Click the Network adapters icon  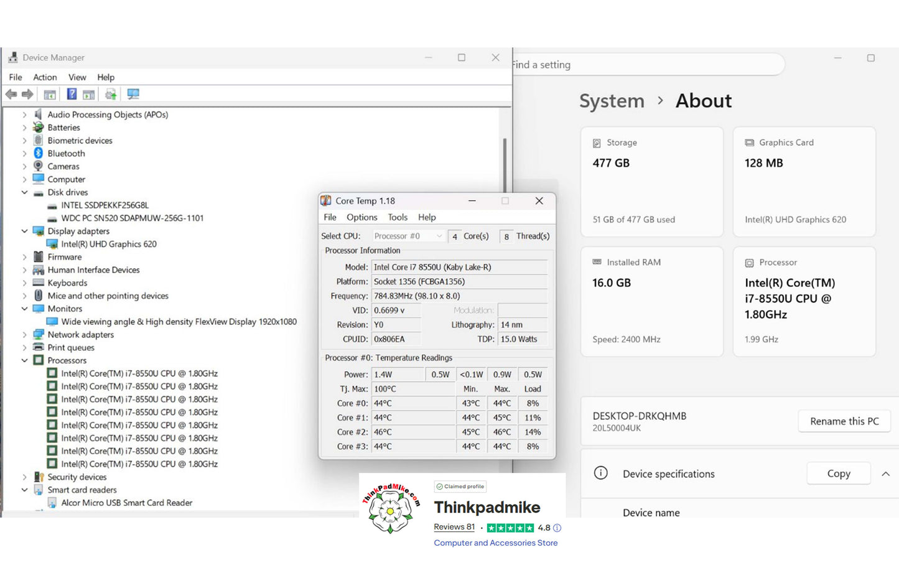[x=39, y=335]
